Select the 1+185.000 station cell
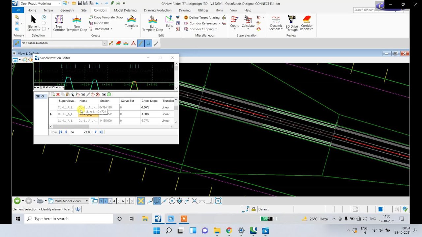 coord(109,121)
